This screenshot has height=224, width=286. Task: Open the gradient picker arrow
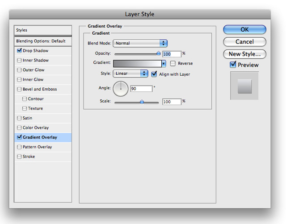(x=164, y=63)
